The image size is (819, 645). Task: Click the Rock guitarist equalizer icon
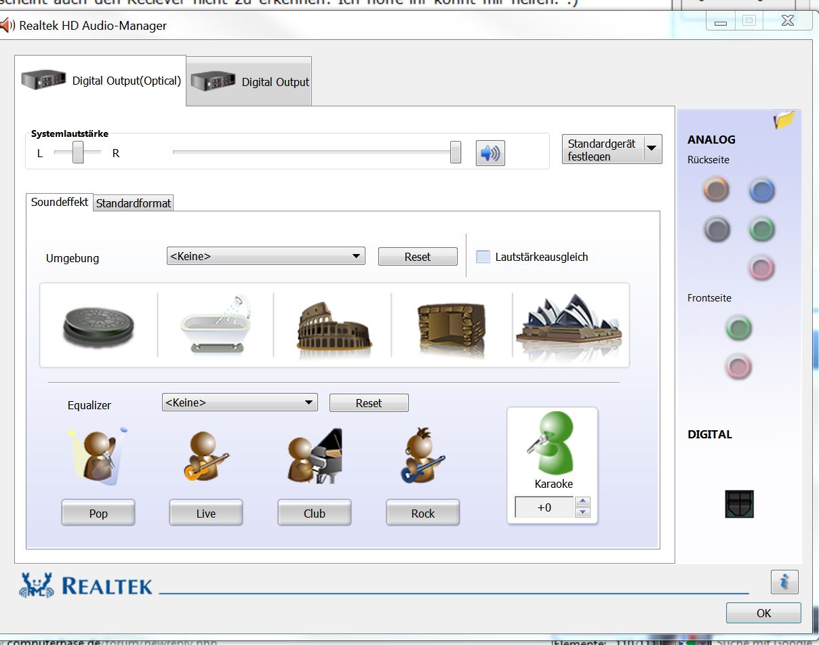click(x=422, y=455)
